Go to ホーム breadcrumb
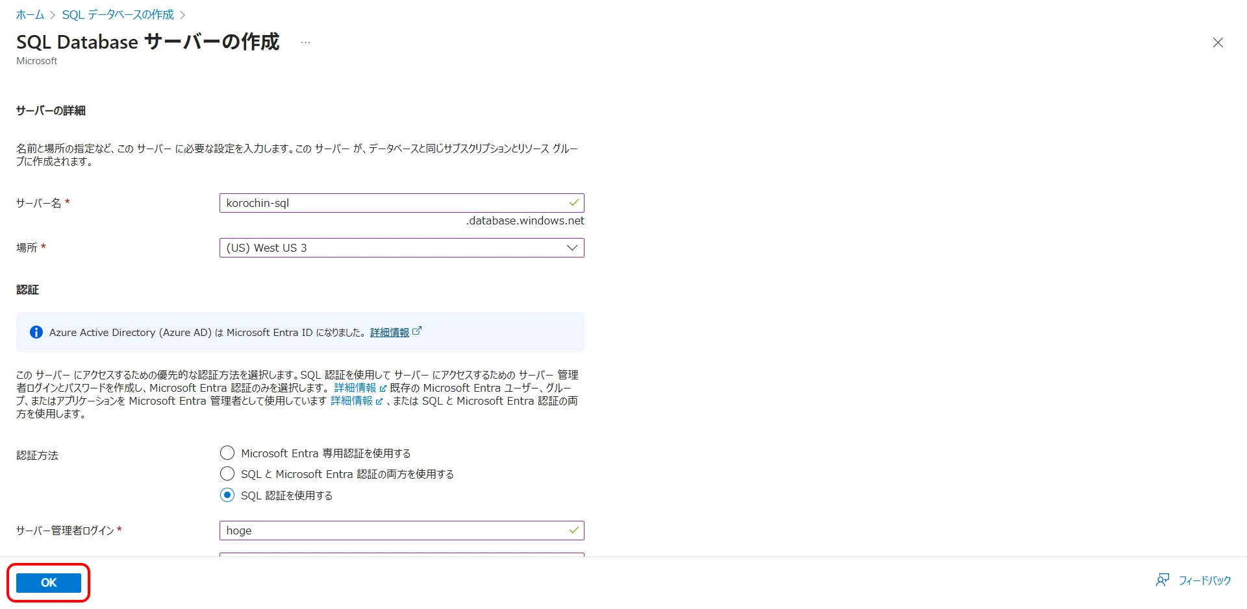Screen dimensions: 1247x609 [x=30, y=14]
